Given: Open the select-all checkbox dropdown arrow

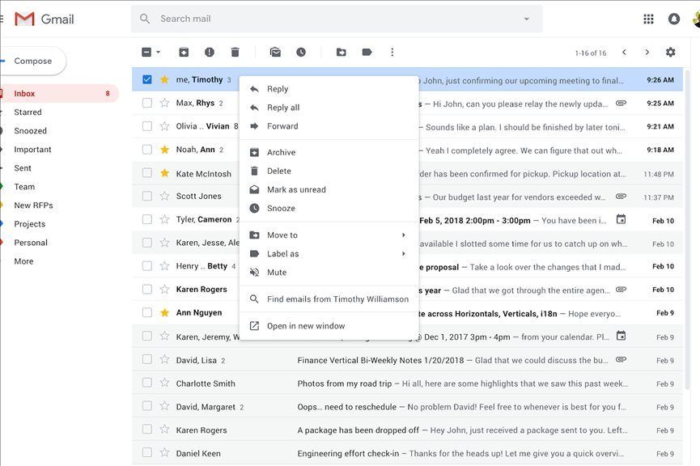Looking at the screenshot, I should point(158,53).
